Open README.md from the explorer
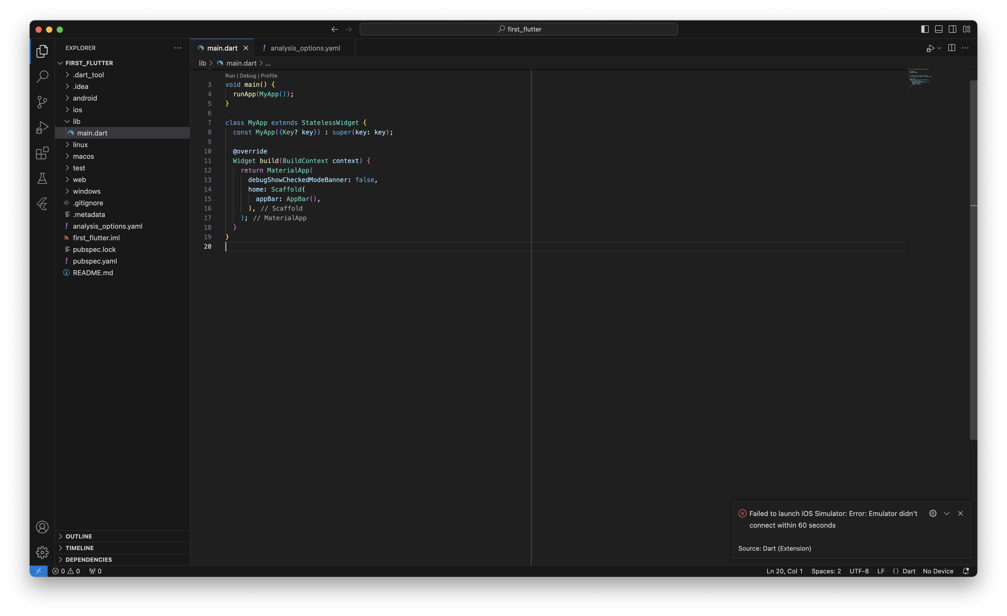 coord(123,273)
